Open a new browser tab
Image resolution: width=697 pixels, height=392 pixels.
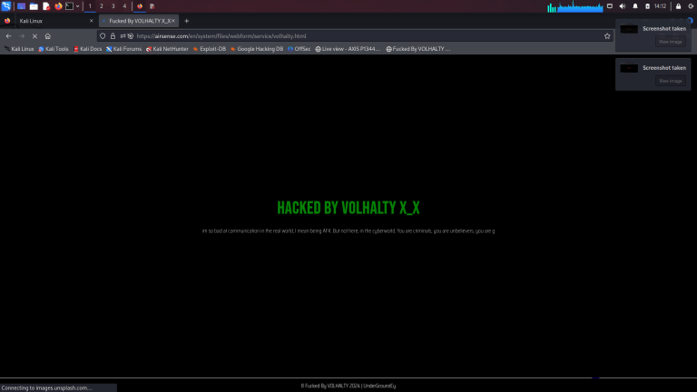(187, 21)
